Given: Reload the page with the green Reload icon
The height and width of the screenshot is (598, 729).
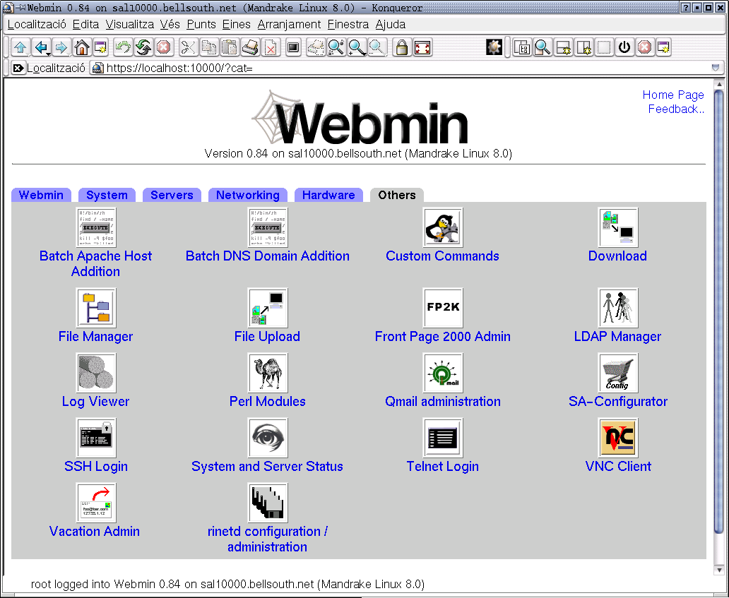Looking at the screenshot, I should (x=143, y=47).
